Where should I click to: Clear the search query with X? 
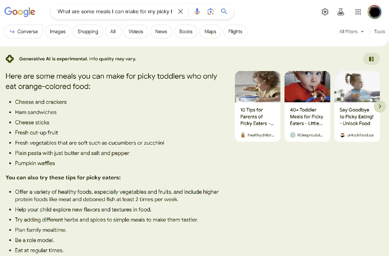tap(180, 12)
